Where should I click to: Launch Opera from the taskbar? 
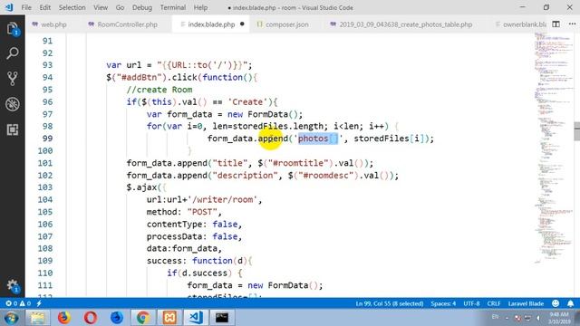pos(91,318)
